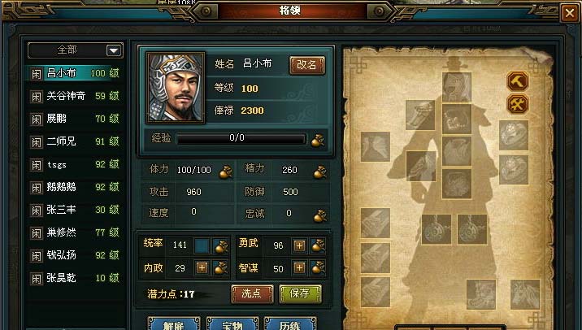Click the hammer icon on the equipment scroll
582x330 pixels.
(518, 81)
